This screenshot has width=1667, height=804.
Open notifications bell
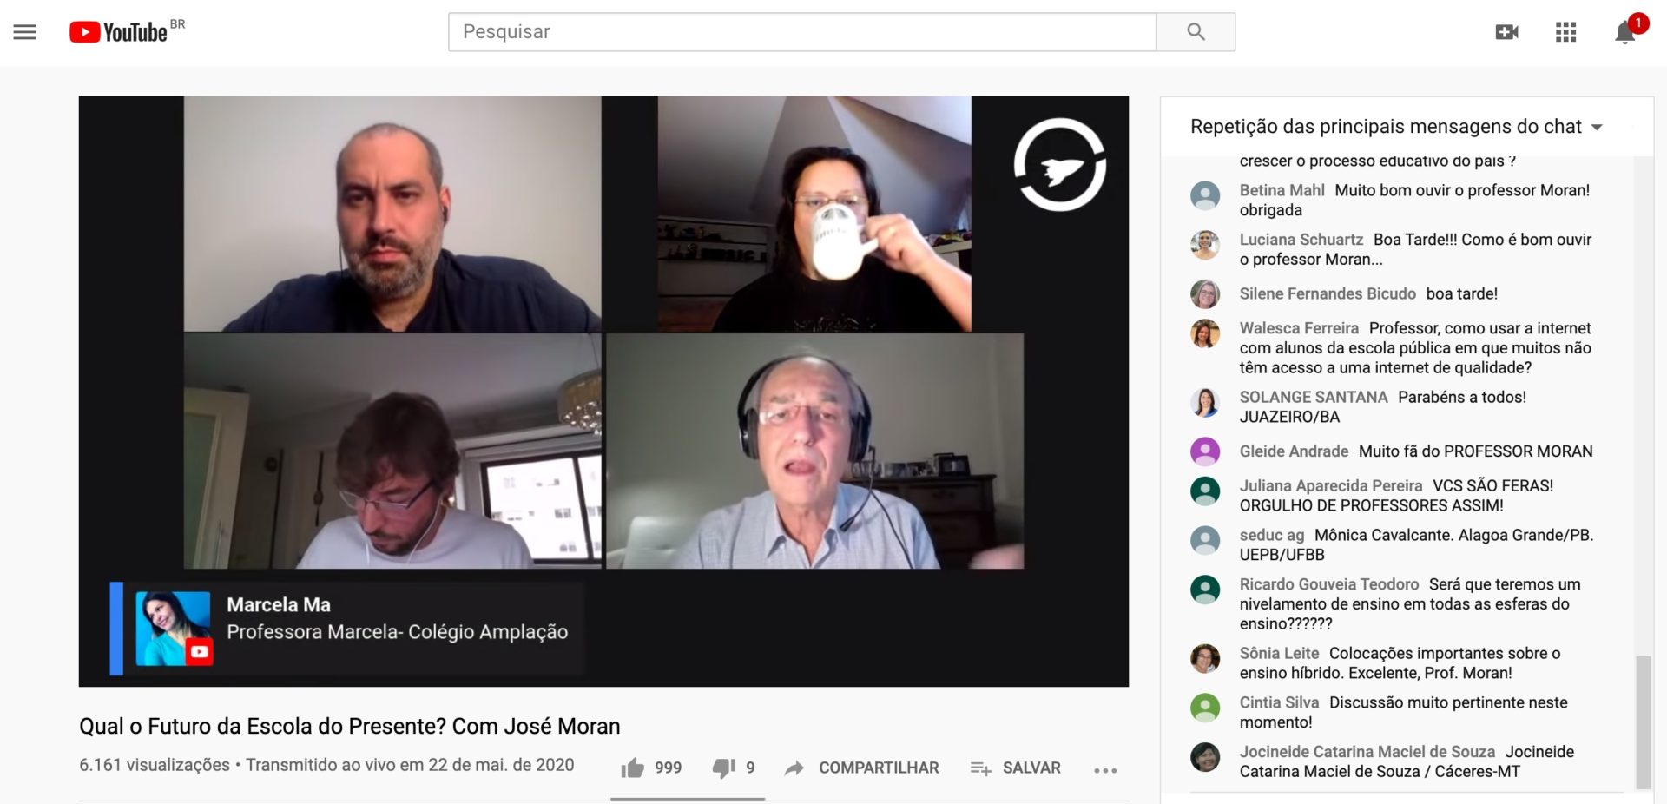click(1624, 33)
